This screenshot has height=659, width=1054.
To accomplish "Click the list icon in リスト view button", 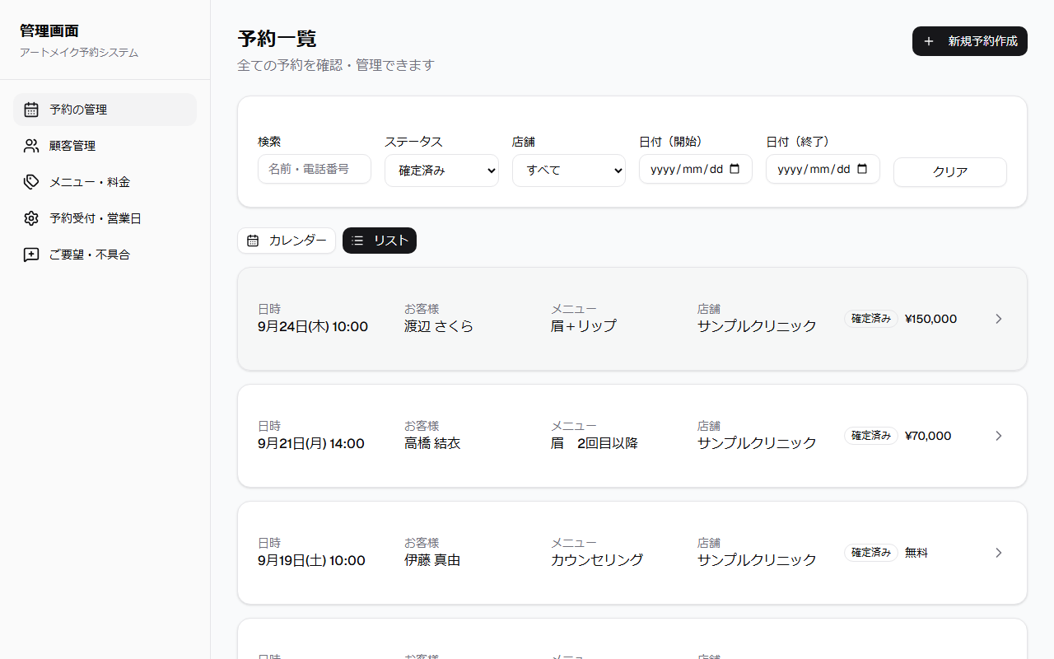I will [x=357, y=241].
